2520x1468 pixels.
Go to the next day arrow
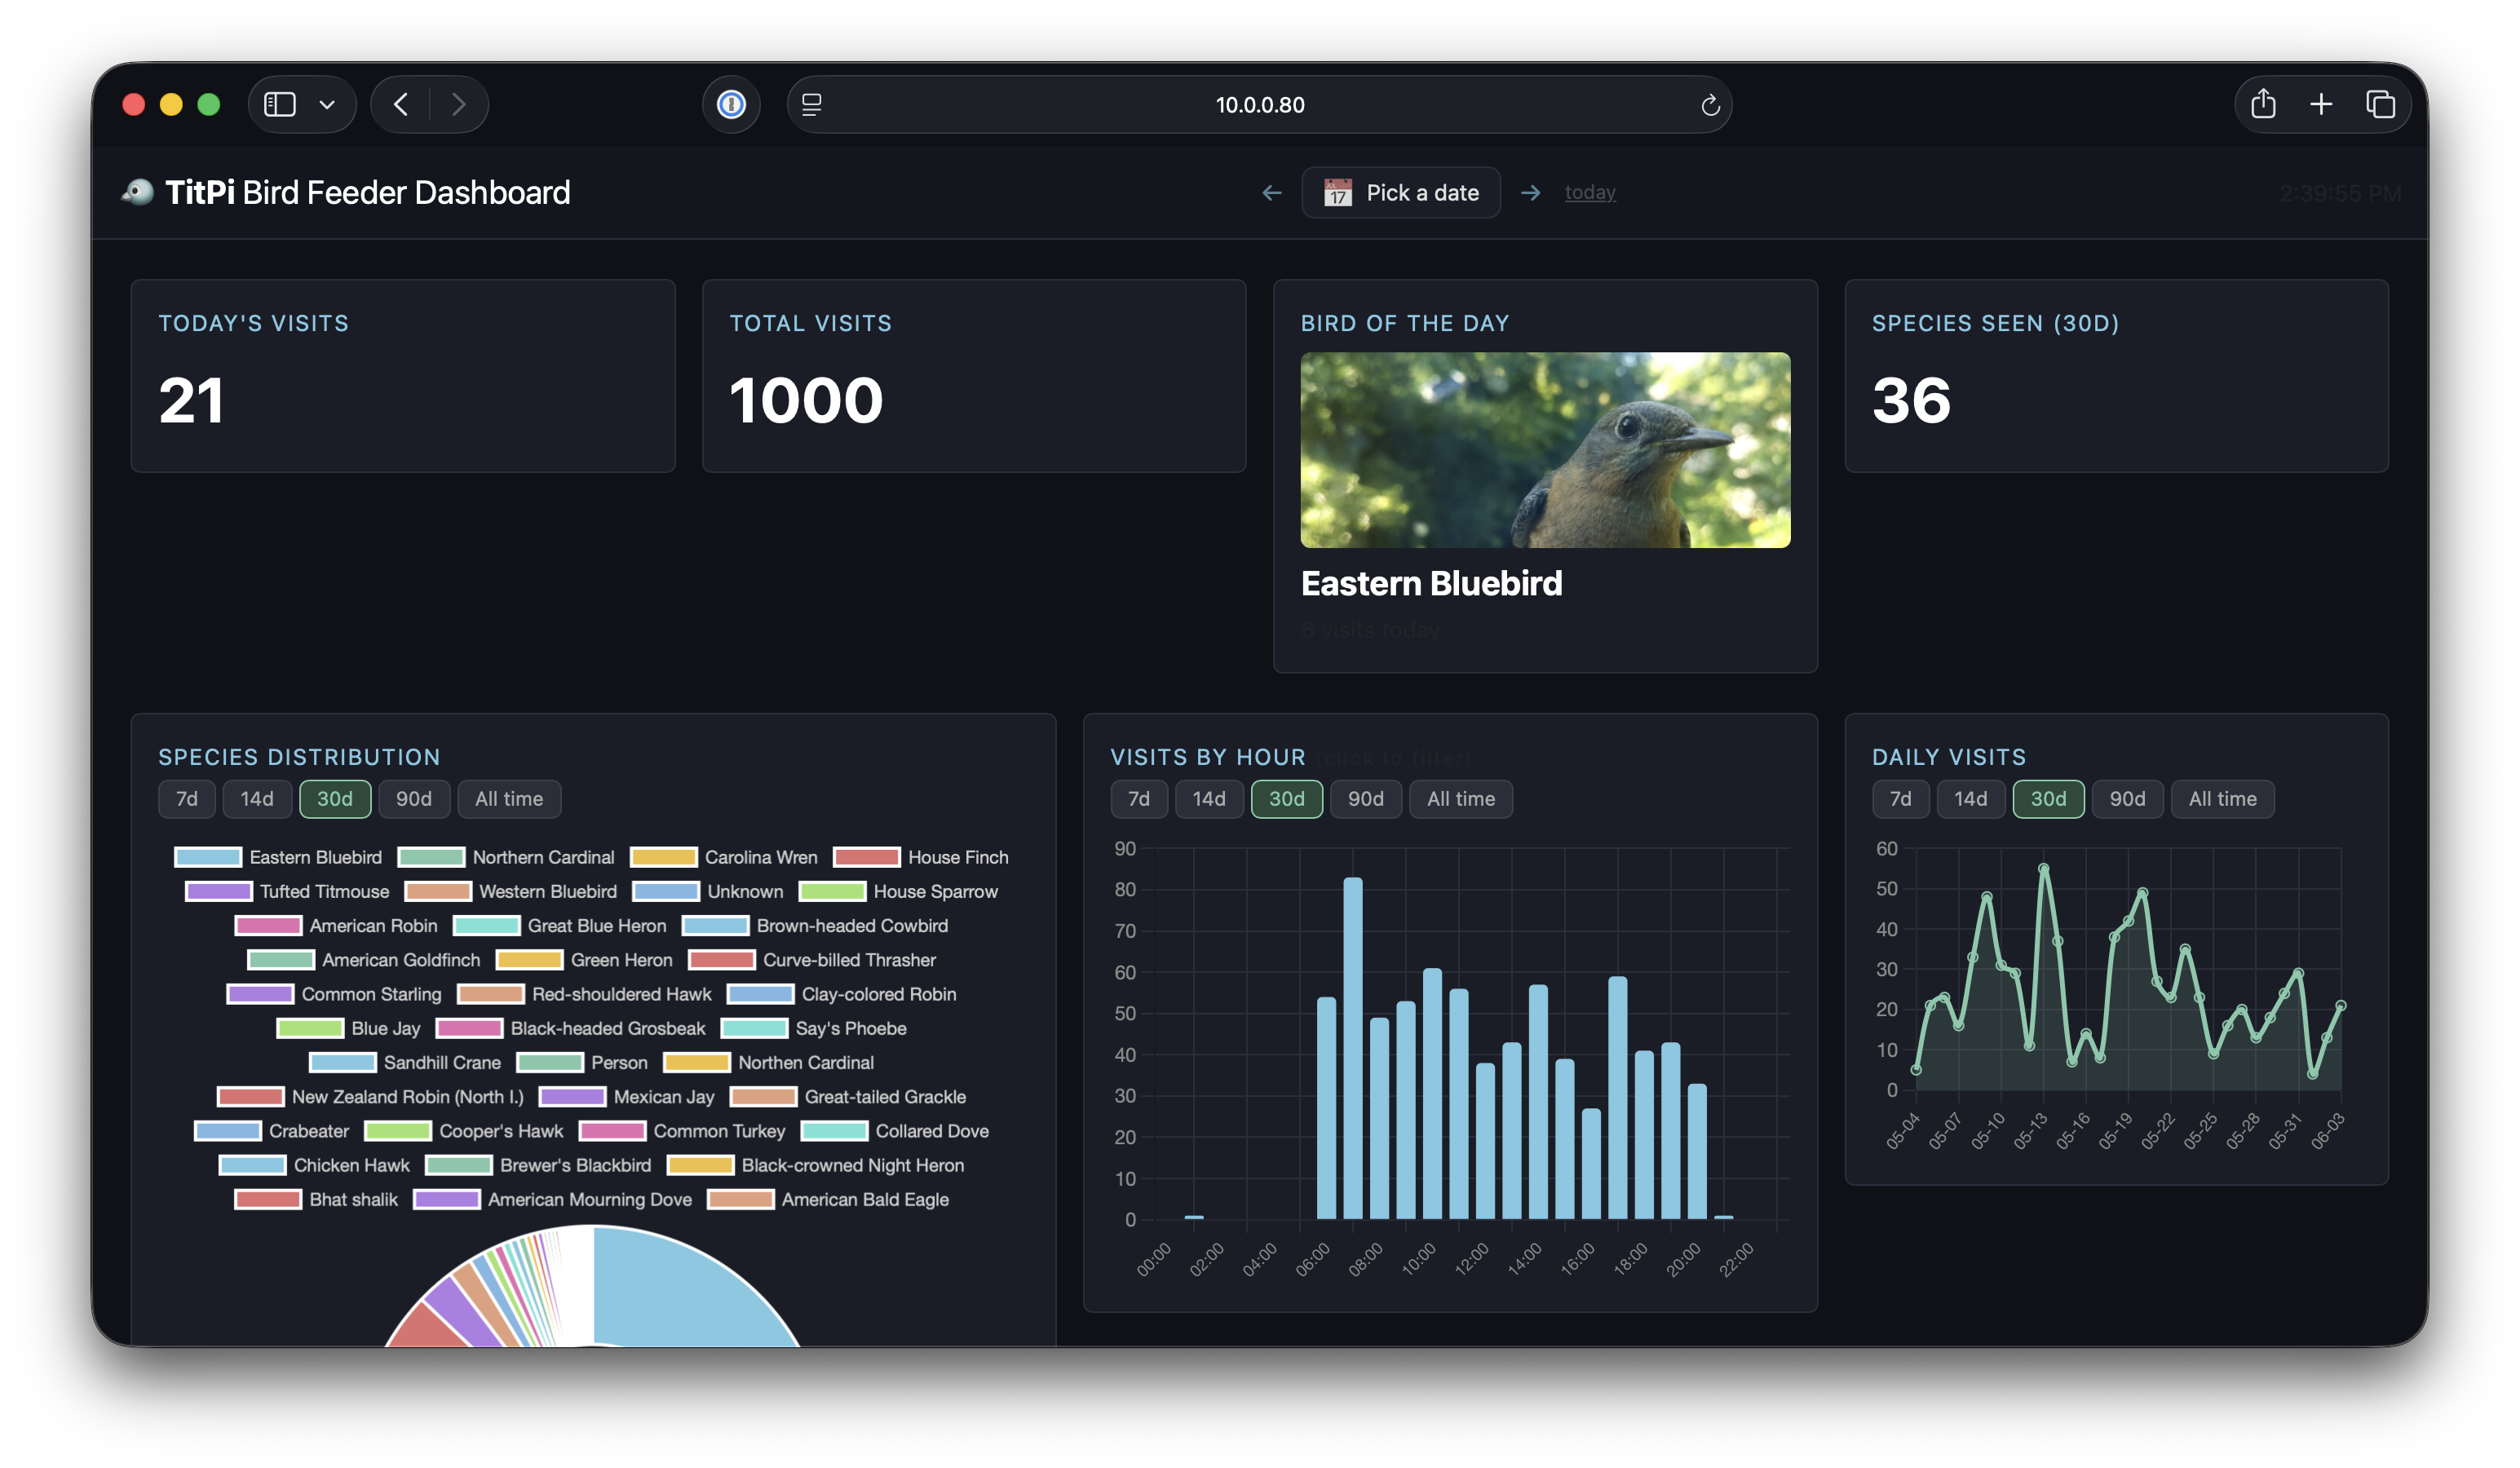(x=1530, y=192)
